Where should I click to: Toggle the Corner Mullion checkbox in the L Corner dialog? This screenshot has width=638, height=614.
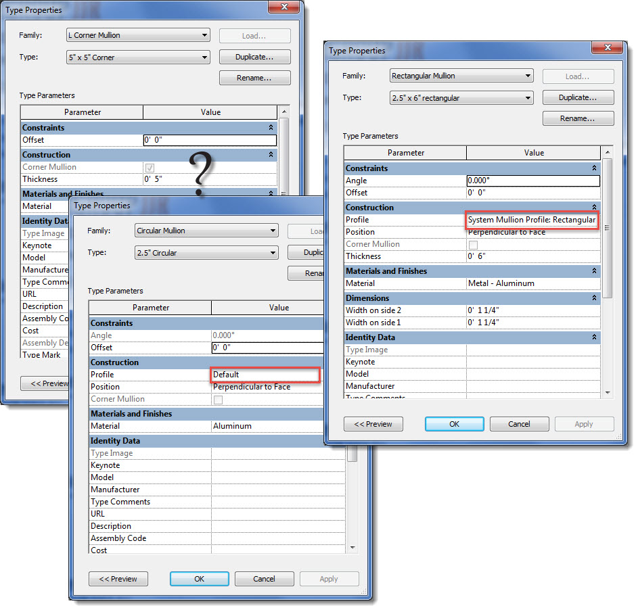click(150, 166)
